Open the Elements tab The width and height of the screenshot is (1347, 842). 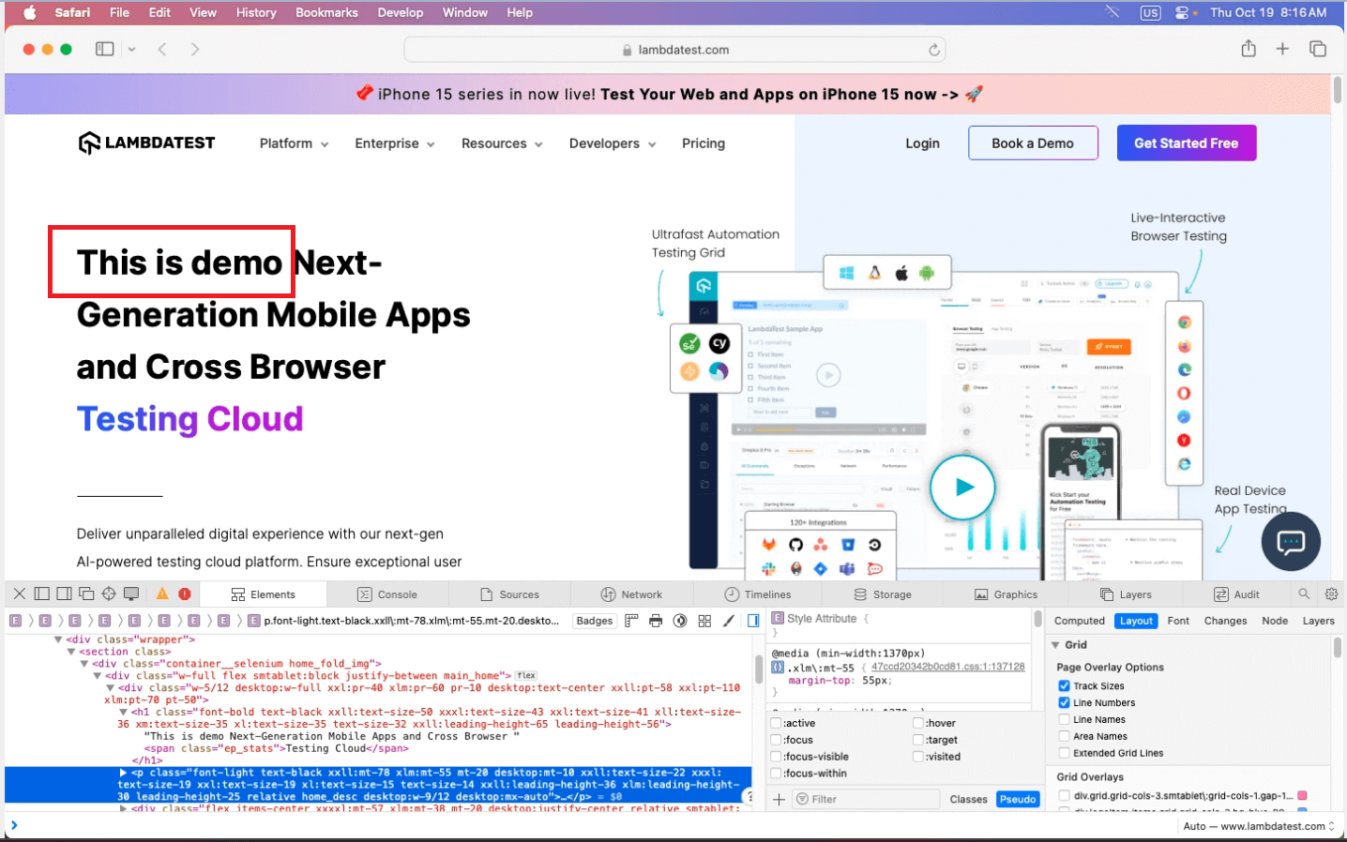pyautogui.click(x=263, y=594)
